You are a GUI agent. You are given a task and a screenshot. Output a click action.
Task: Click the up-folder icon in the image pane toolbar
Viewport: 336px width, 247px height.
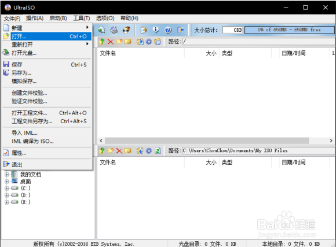[x=101, y=42]
